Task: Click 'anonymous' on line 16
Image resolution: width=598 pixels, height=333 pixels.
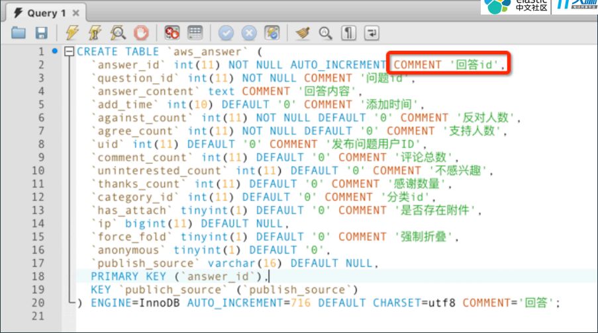Action: (128, 250)
